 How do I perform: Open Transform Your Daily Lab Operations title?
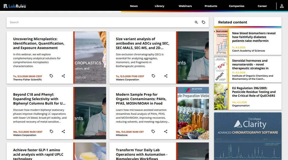pos(142,155)
